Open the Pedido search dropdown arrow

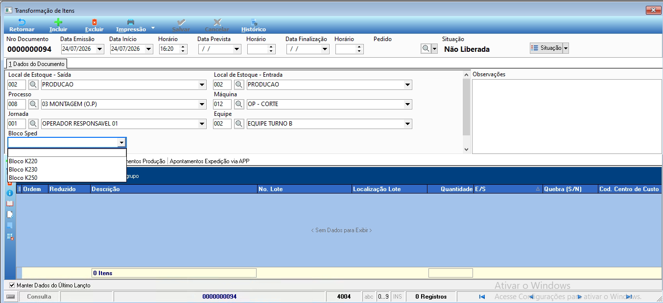coord(434,48)
